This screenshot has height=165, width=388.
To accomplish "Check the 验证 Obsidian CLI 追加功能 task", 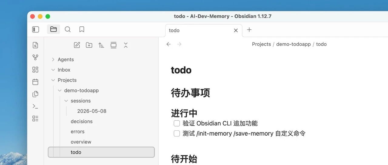I will 177,123.
